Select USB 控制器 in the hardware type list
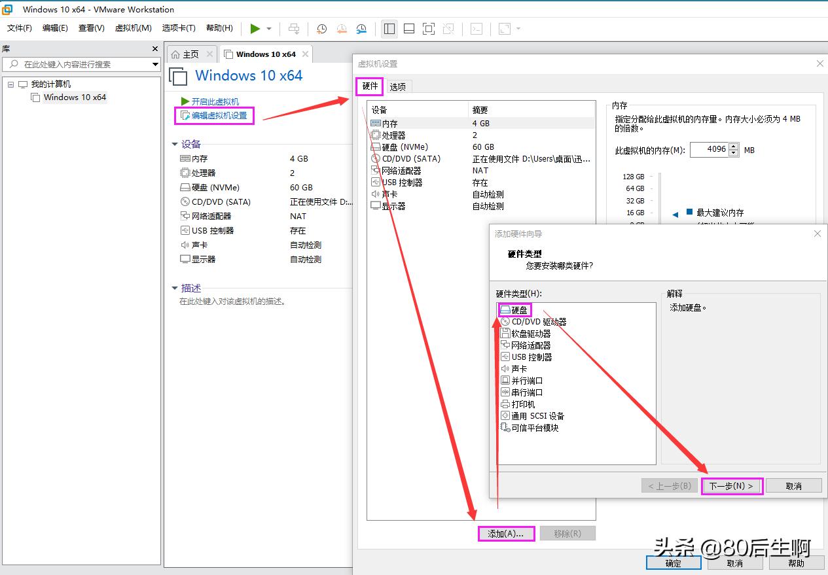This screenshot has width=828, height=575. coord(527,357)
